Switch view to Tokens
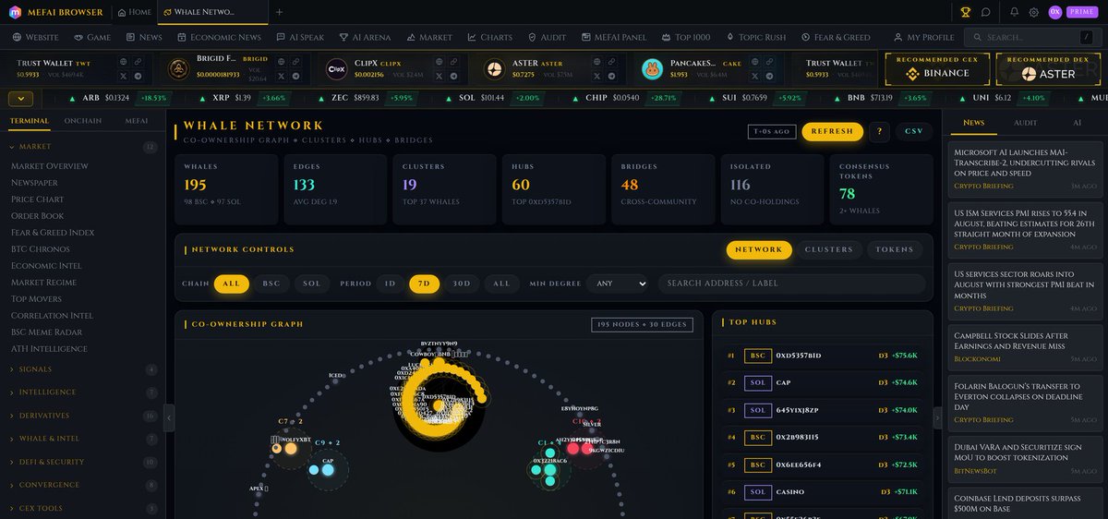 pyautogui.click(x=895, y=249)
